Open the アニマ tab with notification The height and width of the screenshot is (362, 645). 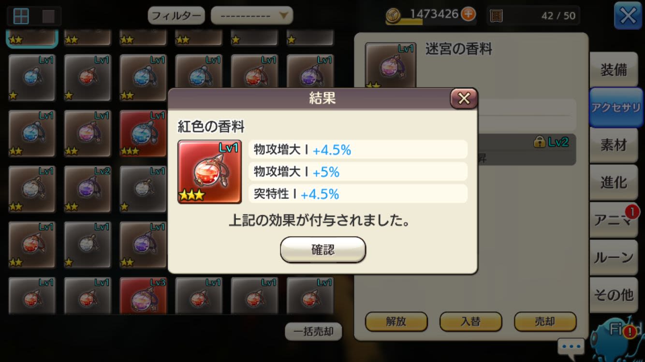(614, 220)
